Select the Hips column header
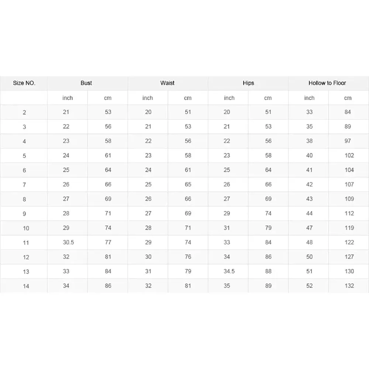The image size is (369, 369). tap(248, 83)
